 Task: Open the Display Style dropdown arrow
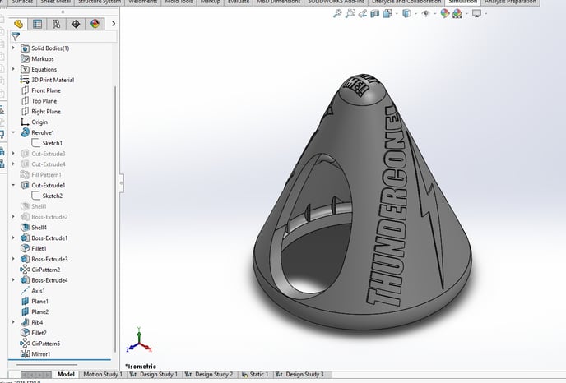point(415,14)
